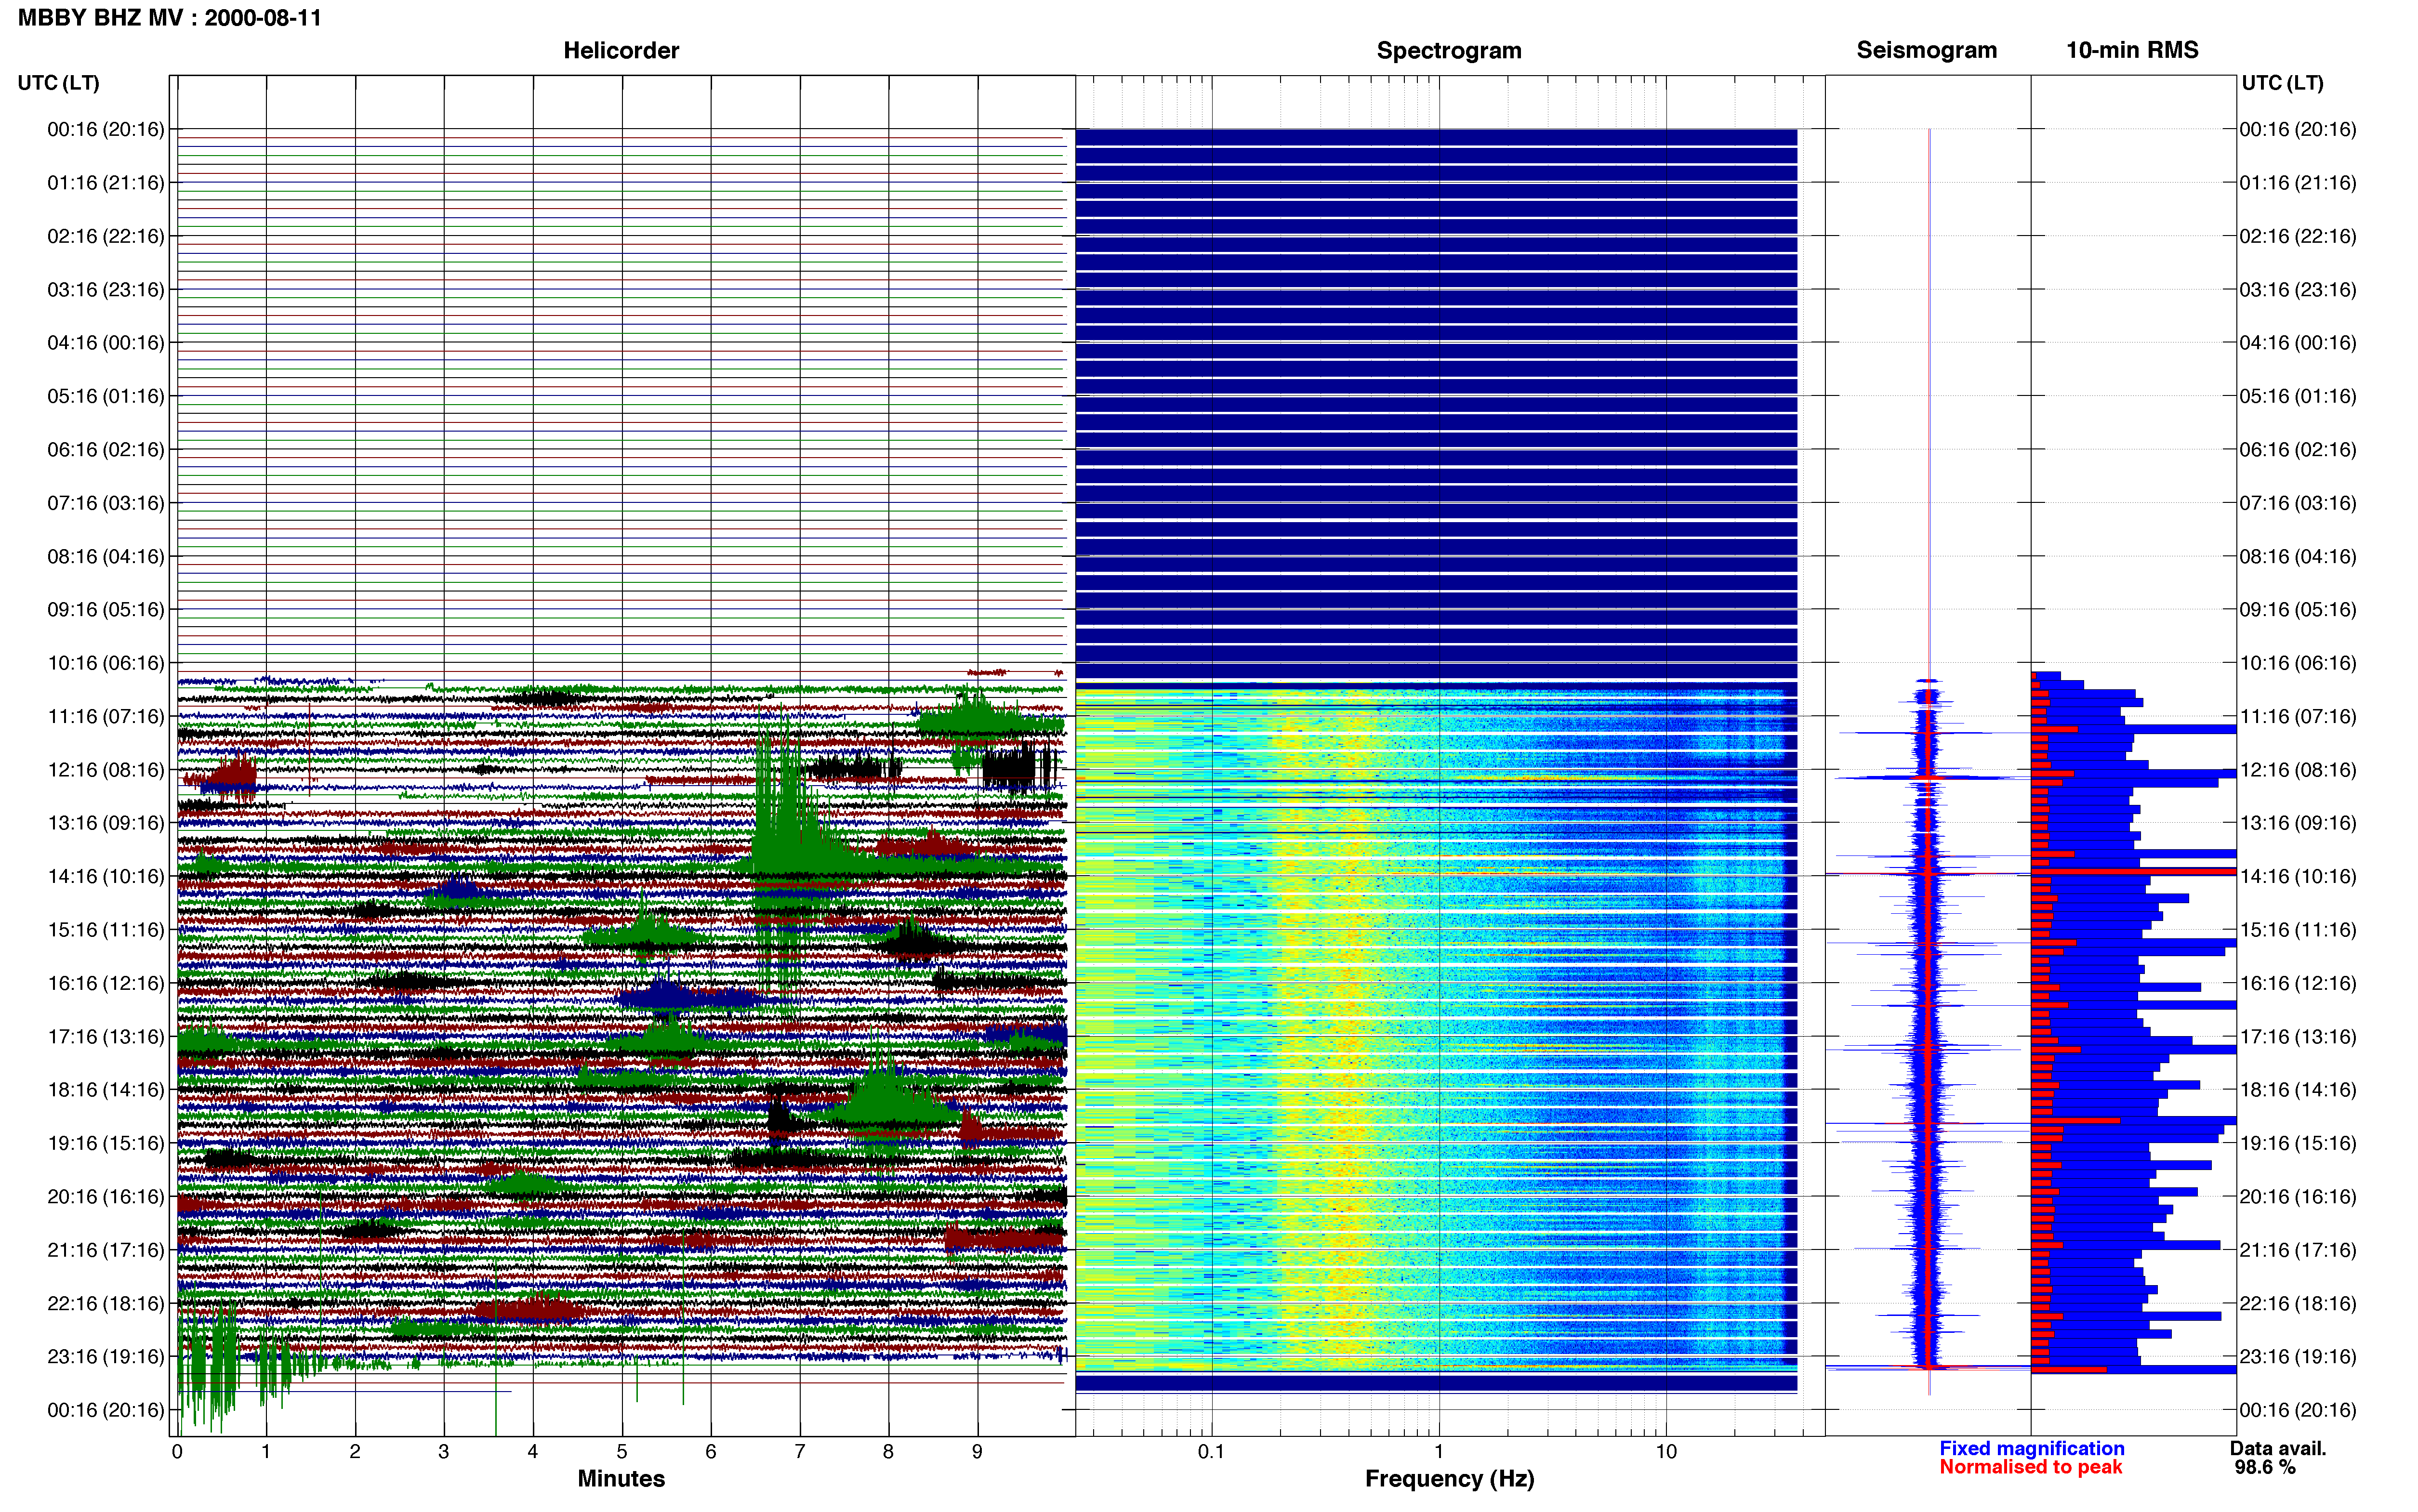Click left time label '03:16 (23:16)'
The image size is (2418, 1512).
pyautogui.click(x=105, y=290)
